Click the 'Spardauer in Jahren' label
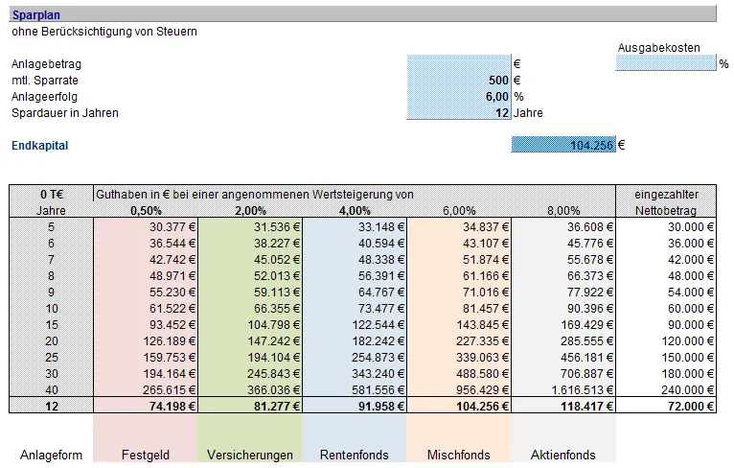The image size is (734, 468). click(65, 113)
